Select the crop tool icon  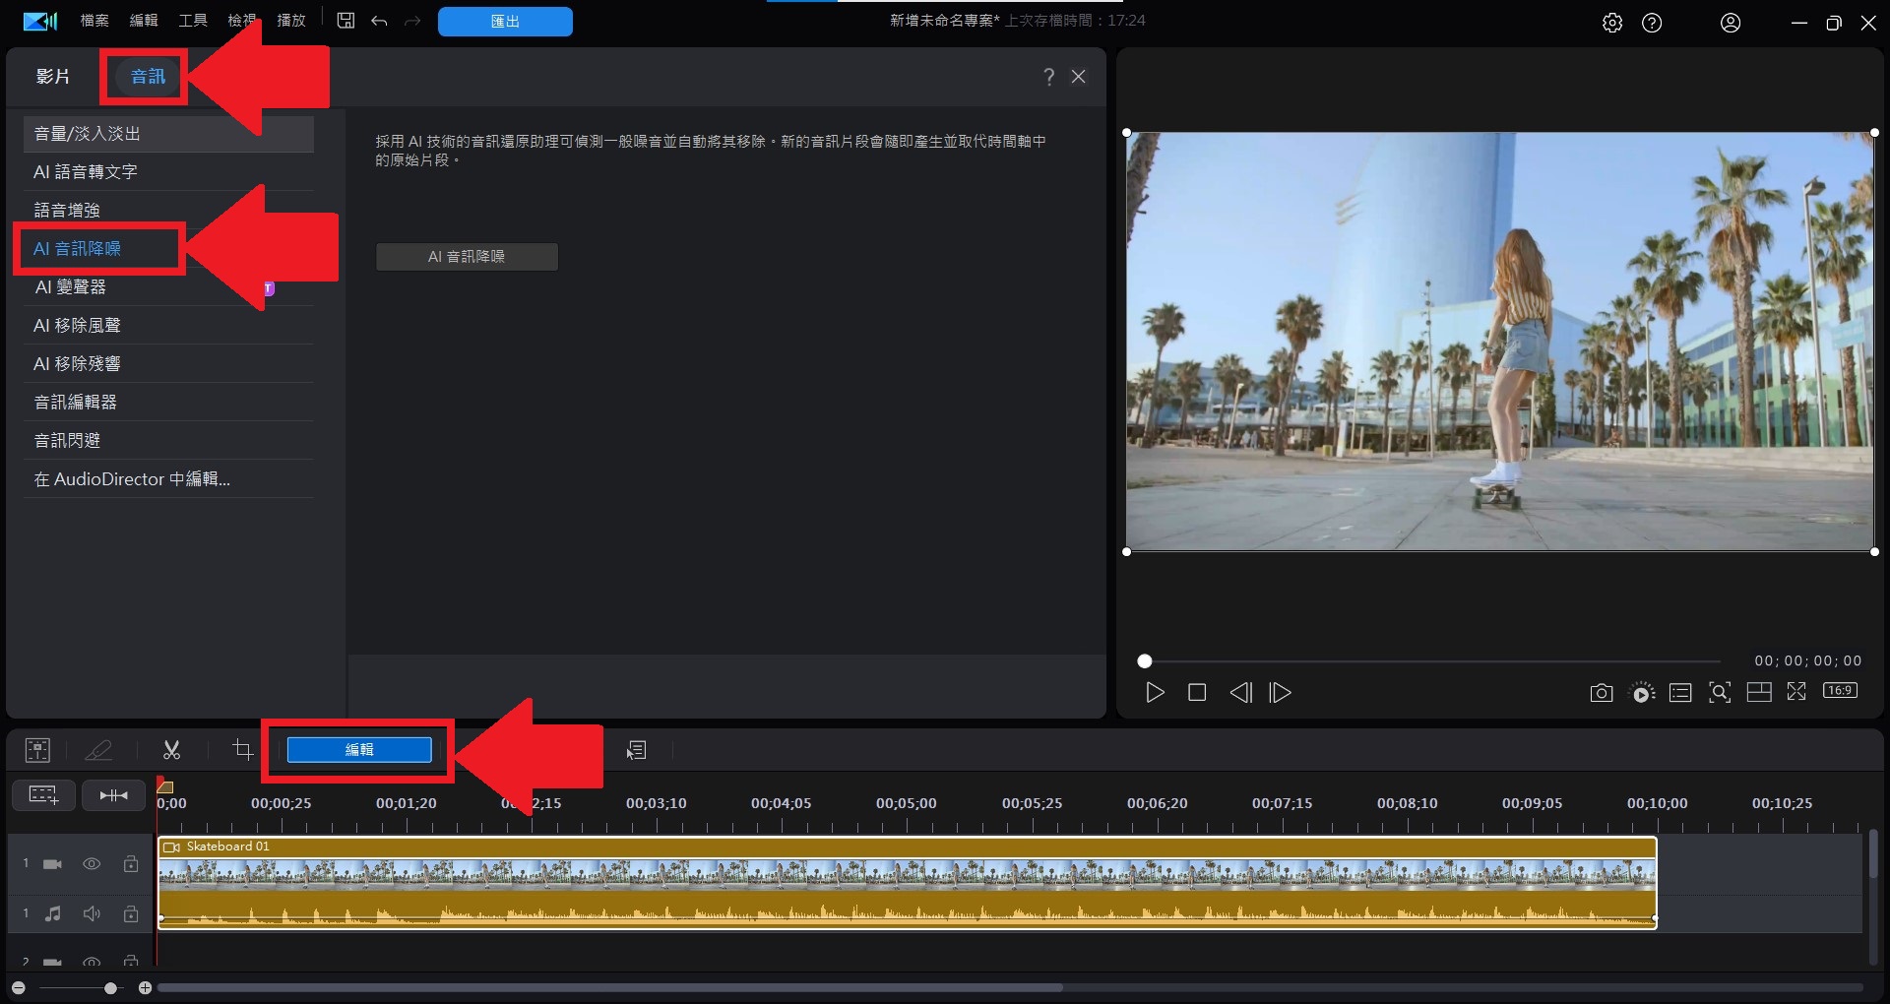242,750
